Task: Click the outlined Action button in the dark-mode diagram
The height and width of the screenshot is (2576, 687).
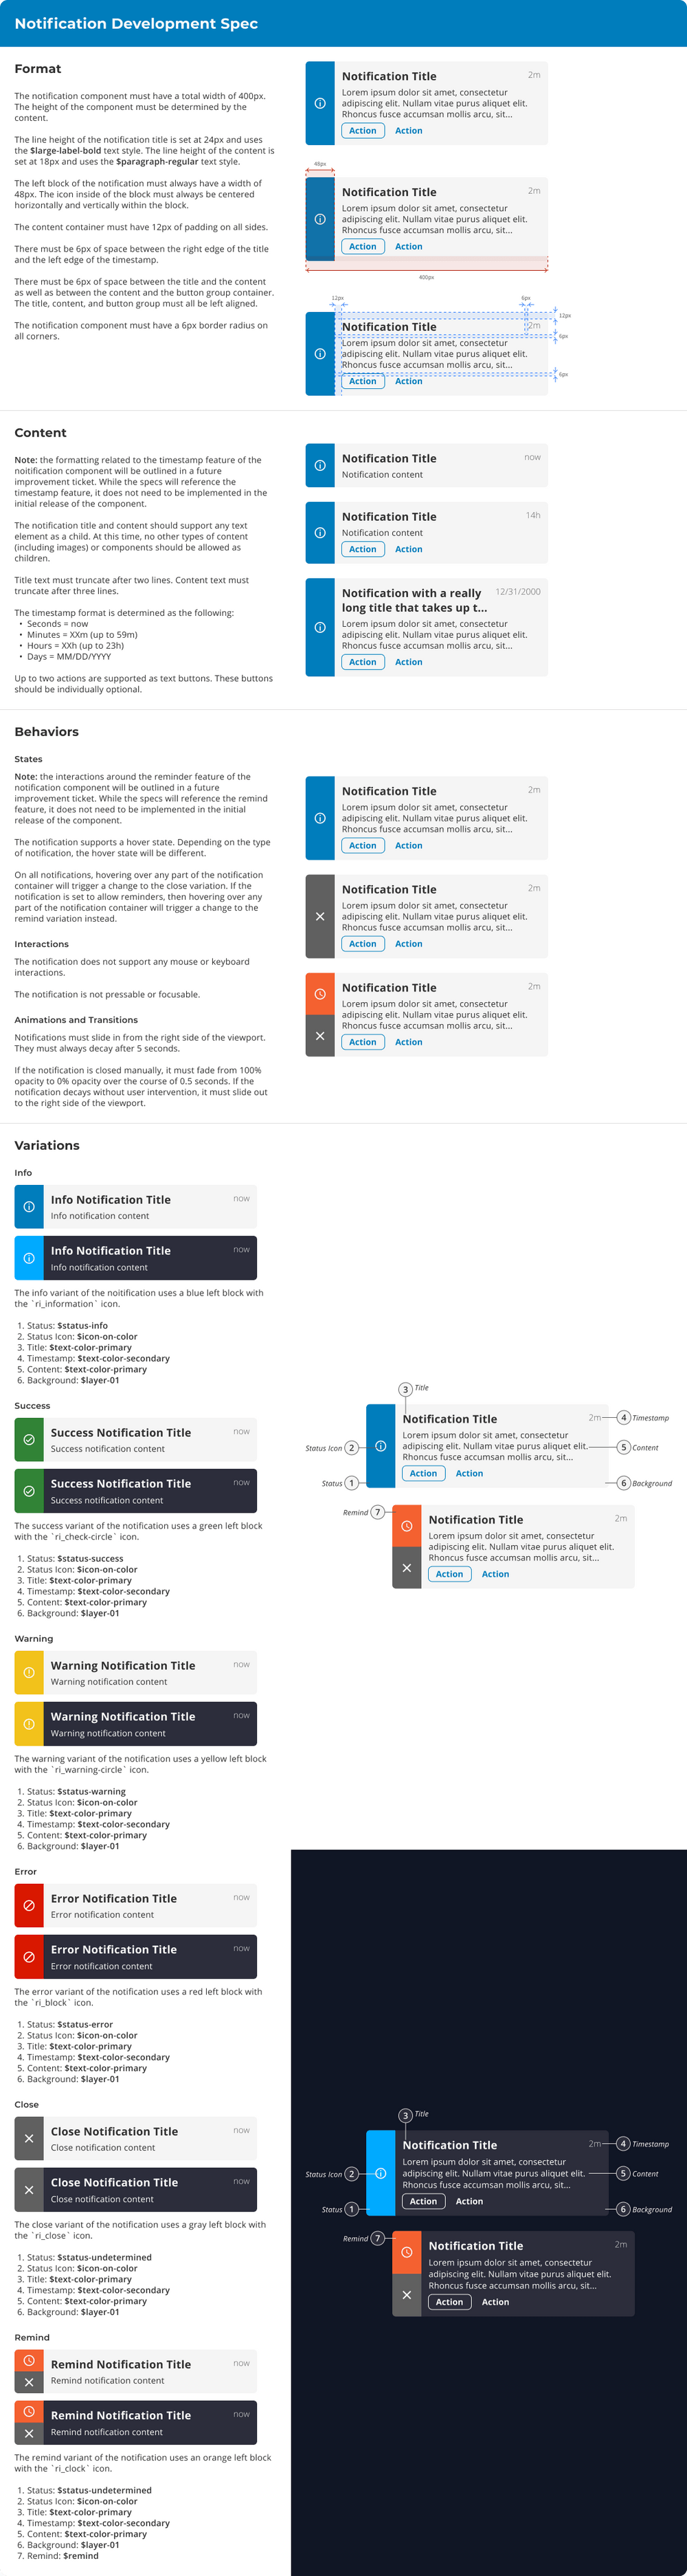Action: pyautogui.click(x=425, y=2200)
